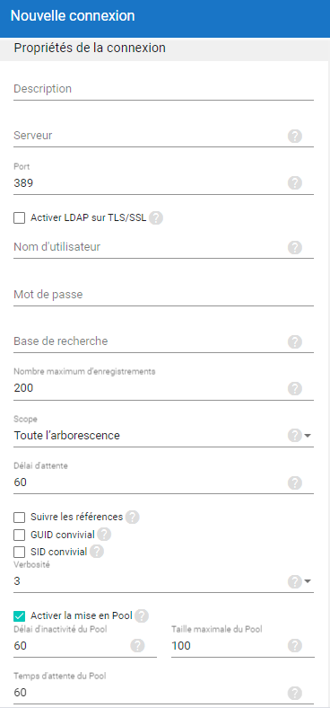Screen dimensions: 330x708
Task: Expand the Verbosité dropdown arrow
Action: [308, 581]
